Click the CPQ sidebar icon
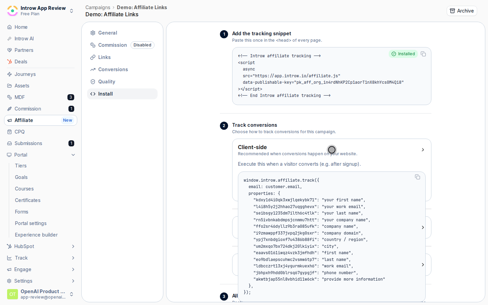 pyautogui.click(x=9, y=132)
